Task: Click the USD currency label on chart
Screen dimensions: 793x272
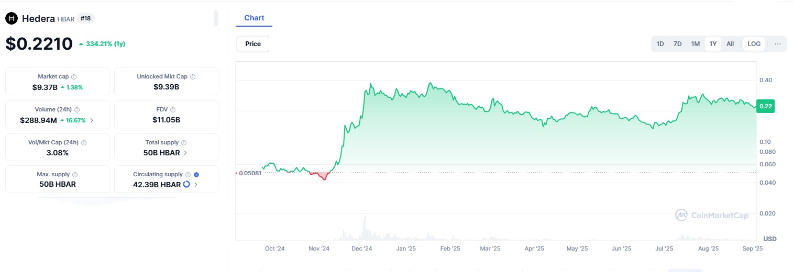Action: pyautogui.click(x=769, y=239)
